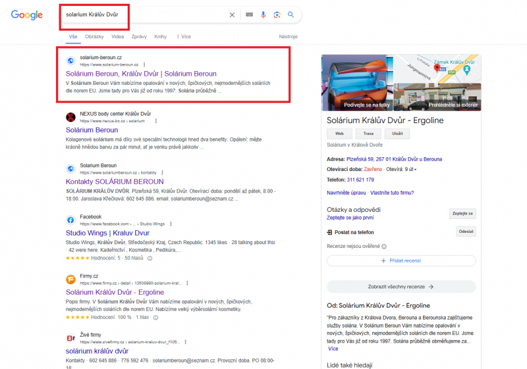Open the Google logo homepage
The image size is (527, 369).
click(x=26, y=14)
